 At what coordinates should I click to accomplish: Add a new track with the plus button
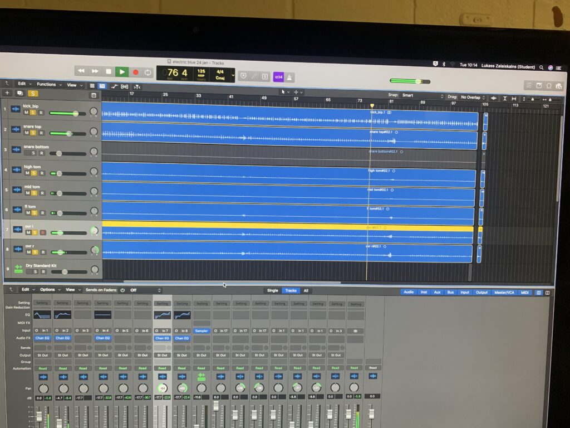(x=7, y=93)
